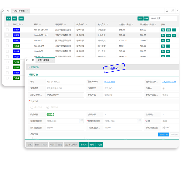Click the double-left arrow in the front window

click(33, 60)
